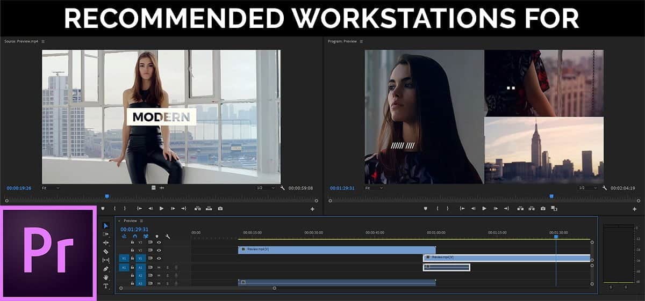This screenshot has width=645, height=301.
Task: Select the Track Select Forward tool
Action: (106, 234)
